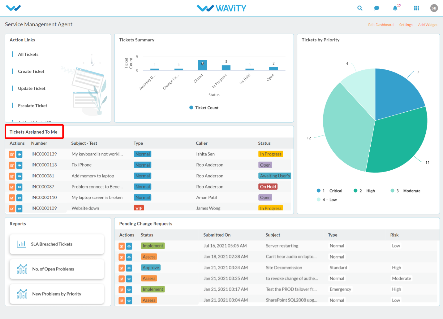Toggle the 3 - Moderate legend entry
This screenshot has width=443, height=319.
point(406,191)
